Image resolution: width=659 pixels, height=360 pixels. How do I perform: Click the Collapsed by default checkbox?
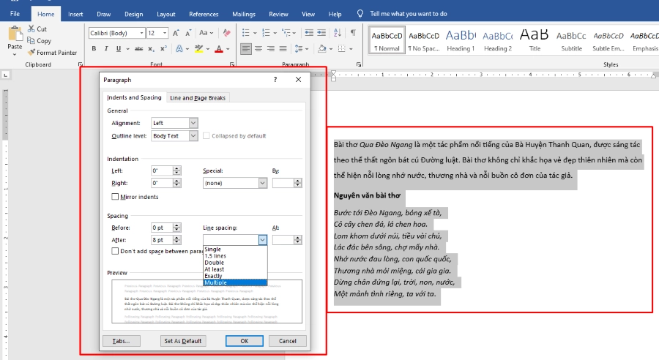click(206, 135)
